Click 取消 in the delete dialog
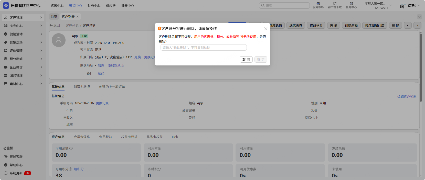Screen dimensions: 425x180 (x=246, y=60)
